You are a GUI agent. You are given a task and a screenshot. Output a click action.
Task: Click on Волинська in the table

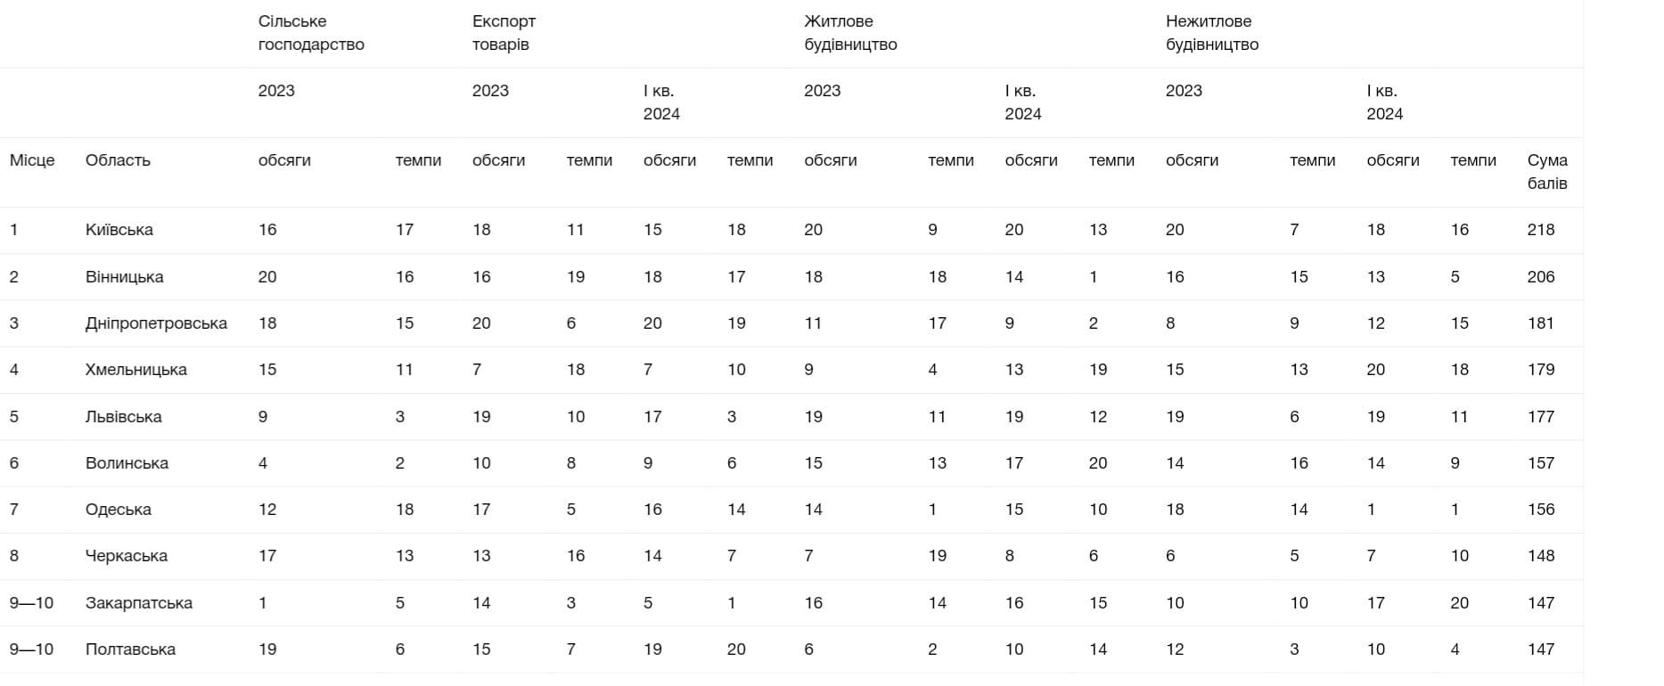point(127,463)
